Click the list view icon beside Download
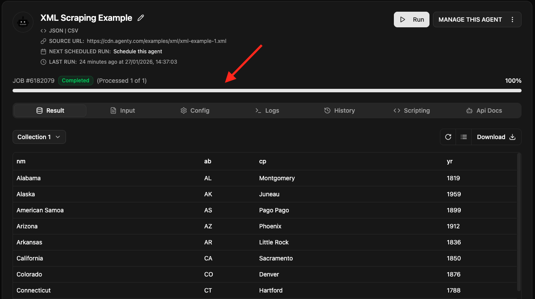The image size is (535, 299). [464, 137]
